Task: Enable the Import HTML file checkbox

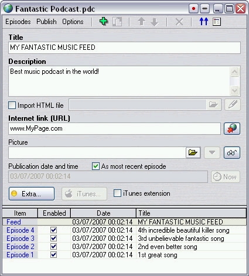Action: pos(12,105)
